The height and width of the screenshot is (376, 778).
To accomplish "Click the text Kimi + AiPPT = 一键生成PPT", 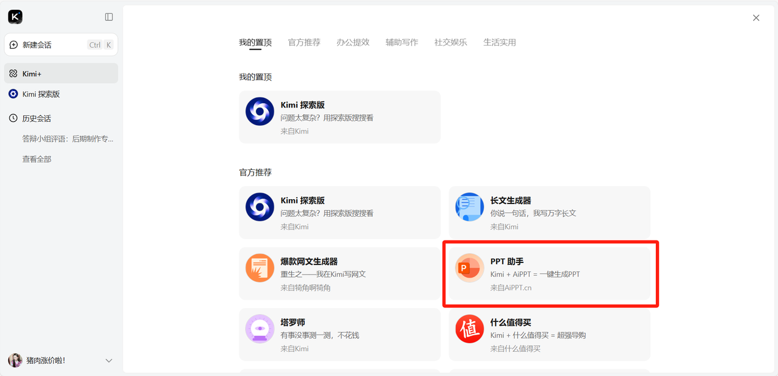I will pos(535,274).
